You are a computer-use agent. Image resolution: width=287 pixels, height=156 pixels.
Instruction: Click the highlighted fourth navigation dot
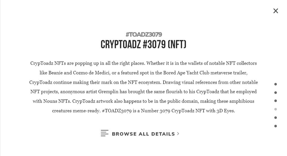[275, 109]
